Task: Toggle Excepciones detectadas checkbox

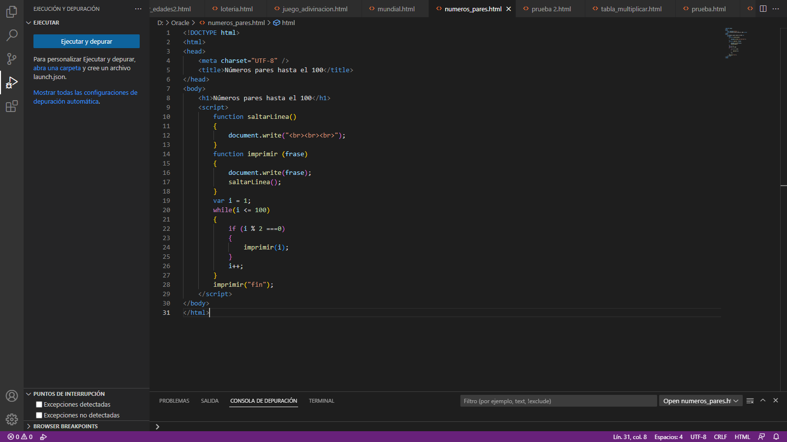Action: pyautogui.click(x=39, y=404)
